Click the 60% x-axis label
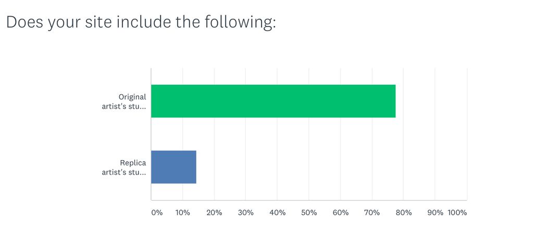This screenshot has height=249, width=547. pyautogui.click(x=341, y=213)
